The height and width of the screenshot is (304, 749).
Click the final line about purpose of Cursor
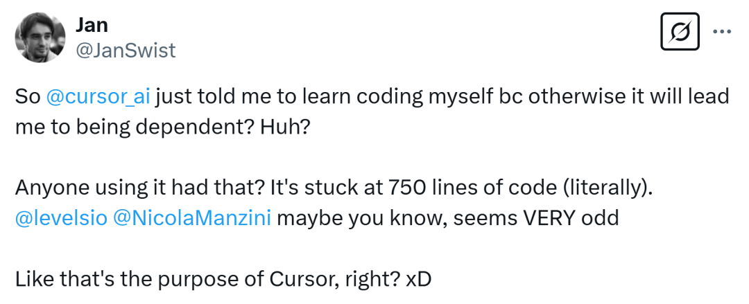[223, 279]
